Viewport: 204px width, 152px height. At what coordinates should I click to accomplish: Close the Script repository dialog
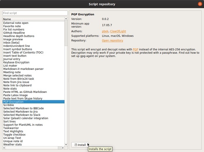tap(200, 4)
